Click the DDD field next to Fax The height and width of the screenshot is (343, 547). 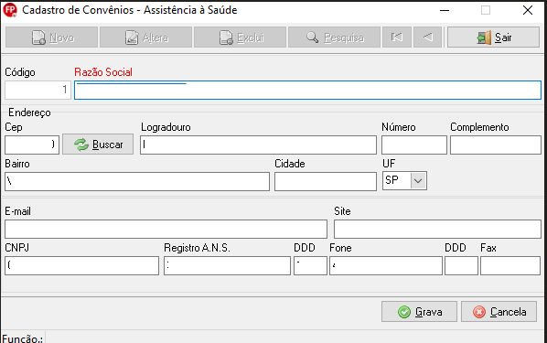click(461, 266)
